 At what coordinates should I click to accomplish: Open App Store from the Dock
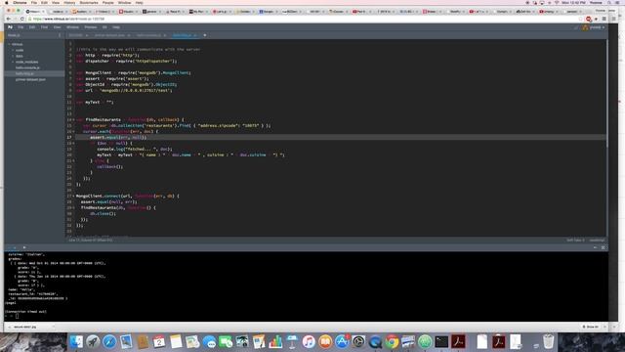[x=342, y=341]
